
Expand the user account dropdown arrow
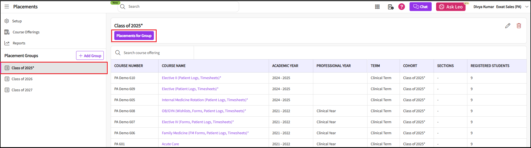pyautogui.click(x=527, y=7)
